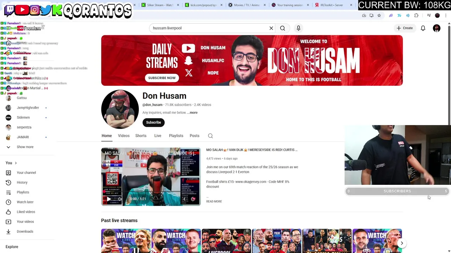This screenshot has width=451, height=253.
Task: Click the Explore section label
Action: [12, 247]
